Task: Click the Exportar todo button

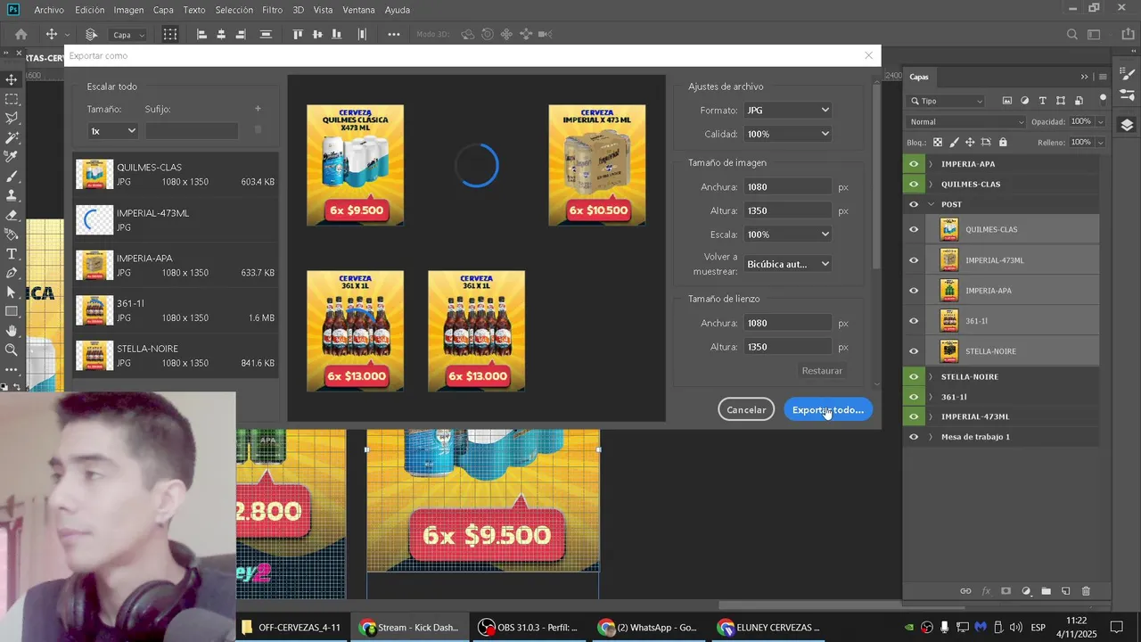Action: click(x=828, y=410)
